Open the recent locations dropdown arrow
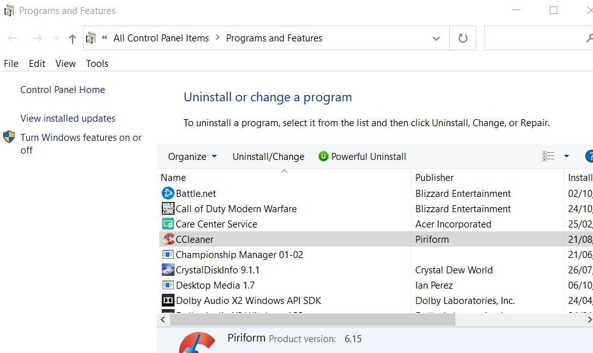Image resolution: width=593 pixels, height=353 pixels. click(x=56, y=38)
